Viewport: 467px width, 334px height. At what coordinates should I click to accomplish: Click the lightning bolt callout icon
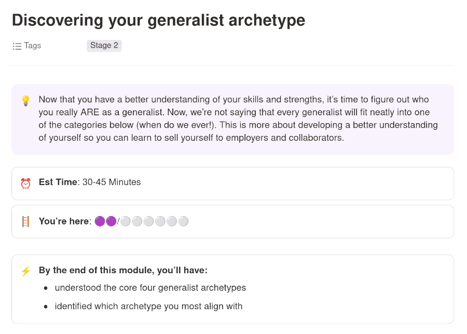click(x=25, y=271)
